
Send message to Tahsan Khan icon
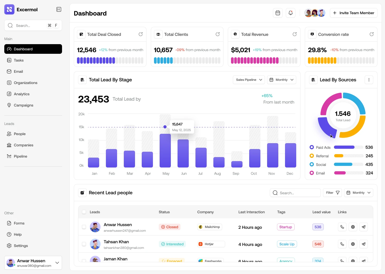coord(364,244)
